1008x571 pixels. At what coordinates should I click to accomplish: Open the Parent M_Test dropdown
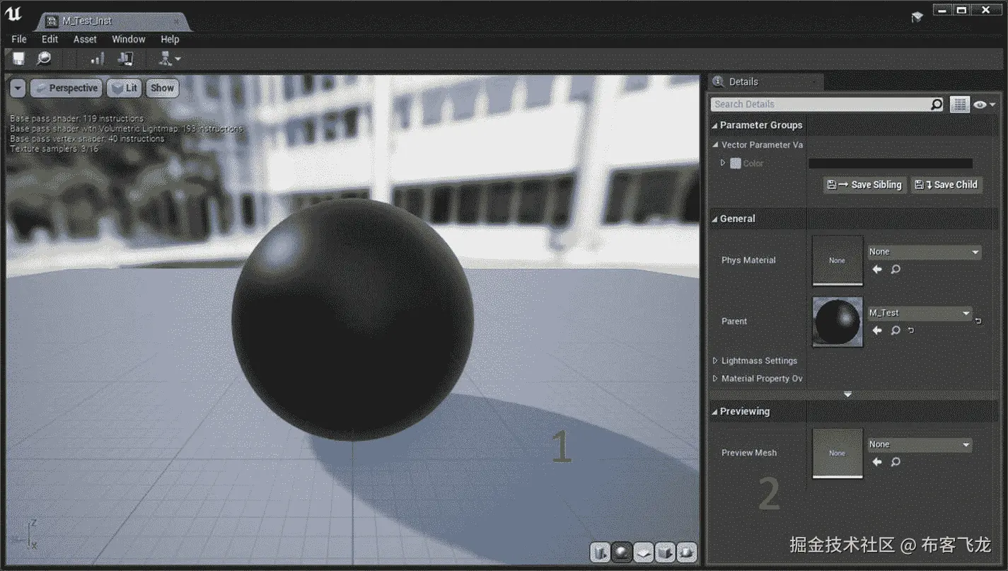coord(920,313)
